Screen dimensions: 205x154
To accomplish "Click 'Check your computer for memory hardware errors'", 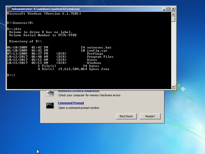I will click(89, 95).
